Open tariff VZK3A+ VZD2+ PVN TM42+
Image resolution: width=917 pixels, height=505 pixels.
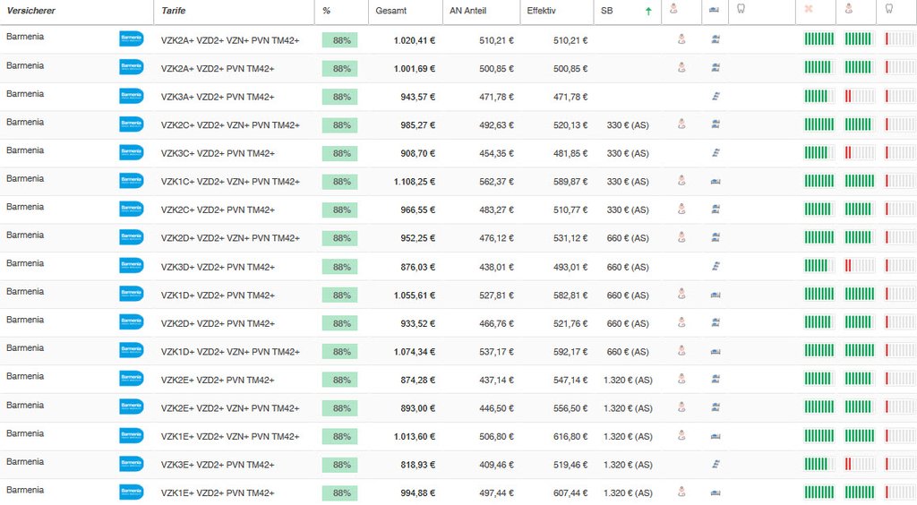[218, 97]
